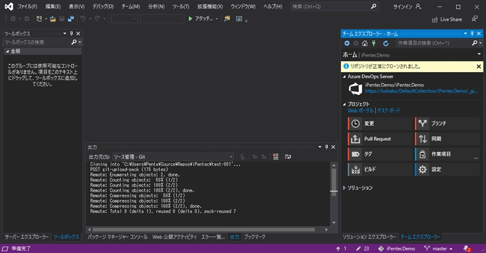This screenshot has width=486, height=253.
Task: Collapse the Azure DevOps Server section
Action: coord(344,76)
